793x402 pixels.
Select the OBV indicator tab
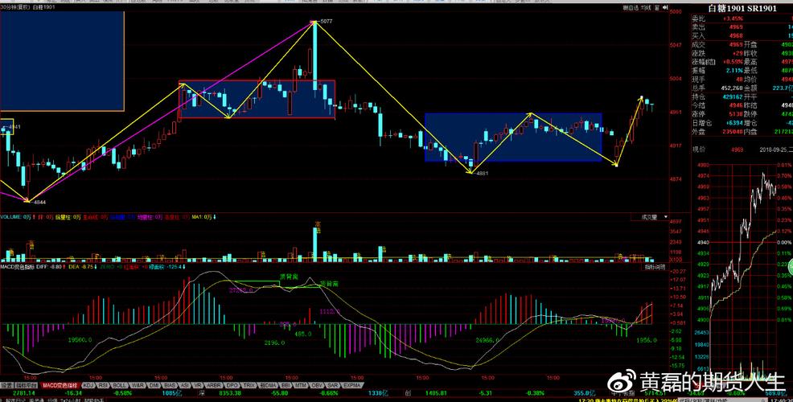[x=314, y=385]
